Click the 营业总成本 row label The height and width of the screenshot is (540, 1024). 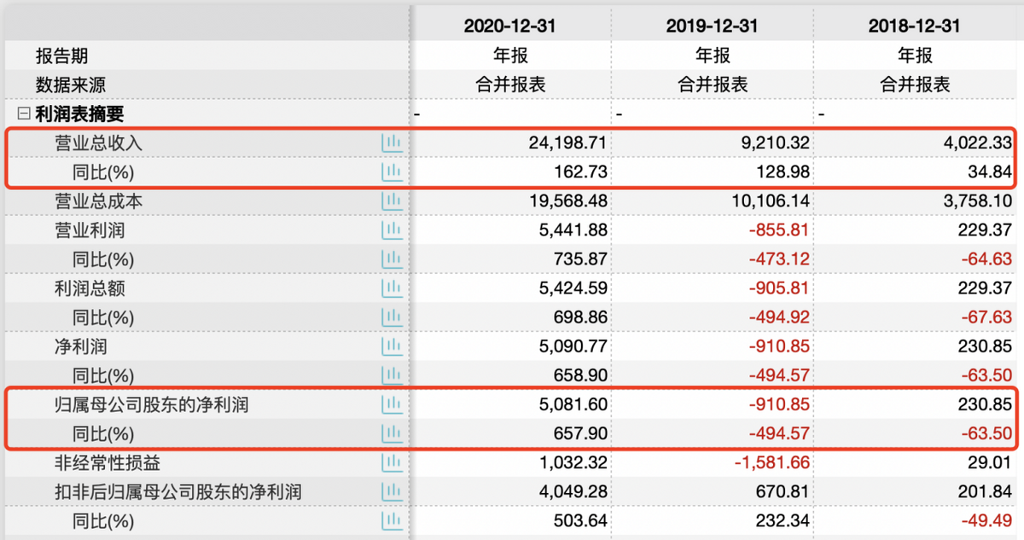[x=98, y=201]
